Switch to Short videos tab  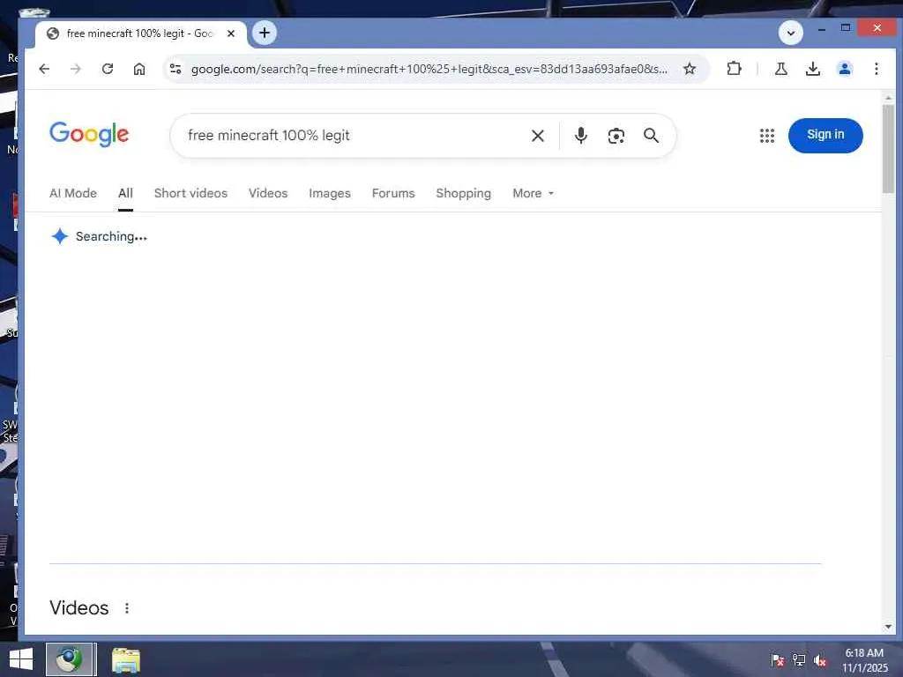[x=190, y=193]
